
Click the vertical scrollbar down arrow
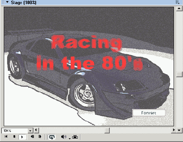coord(179,130)
